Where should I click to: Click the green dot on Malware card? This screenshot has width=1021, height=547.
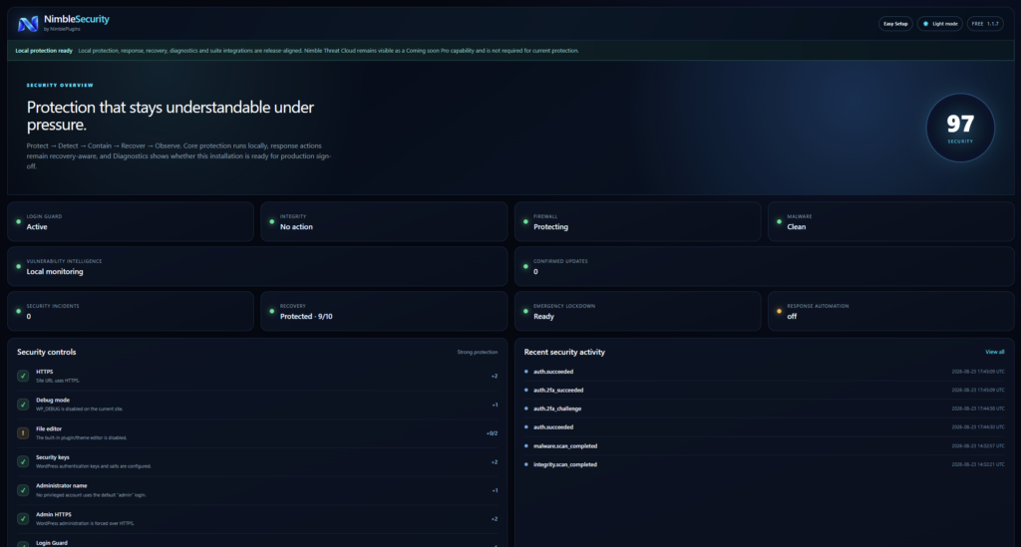779,222
